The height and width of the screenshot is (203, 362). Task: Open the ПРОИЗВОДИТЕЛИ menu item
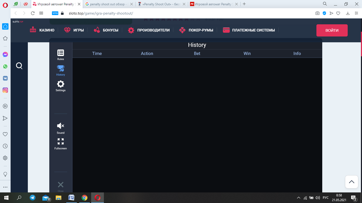[149, 30]
